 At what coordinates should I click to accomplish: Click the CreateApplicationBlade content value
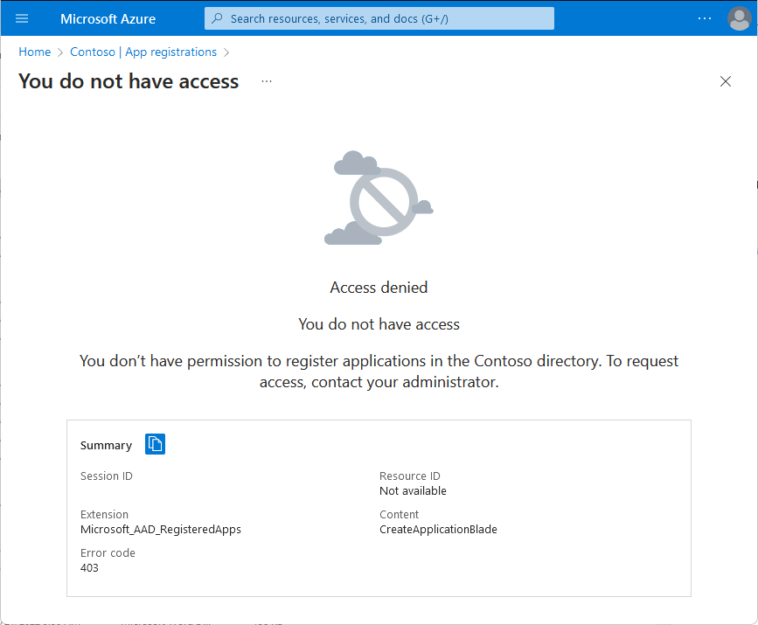point(438,529)
